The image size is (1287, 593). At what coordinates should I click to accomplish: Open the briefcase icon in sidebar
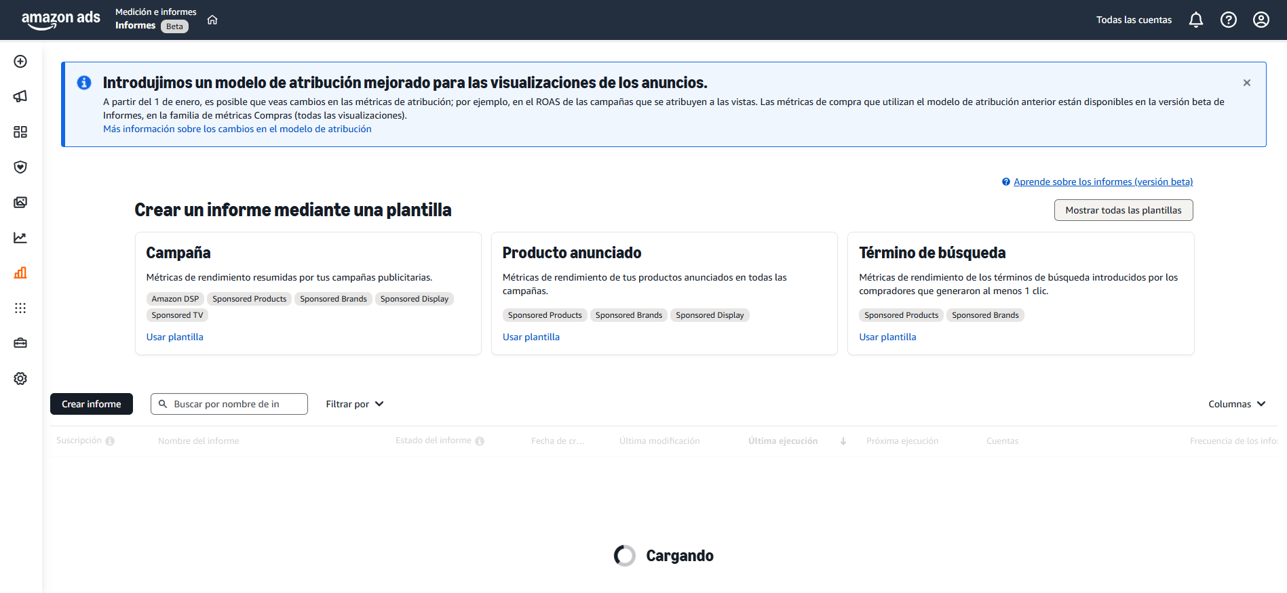[x=20, y=344]
